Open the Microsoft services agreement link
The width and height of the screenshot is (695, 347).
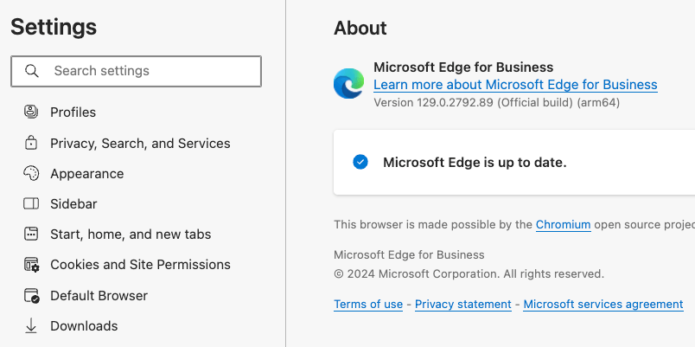(x=603, y=305)
